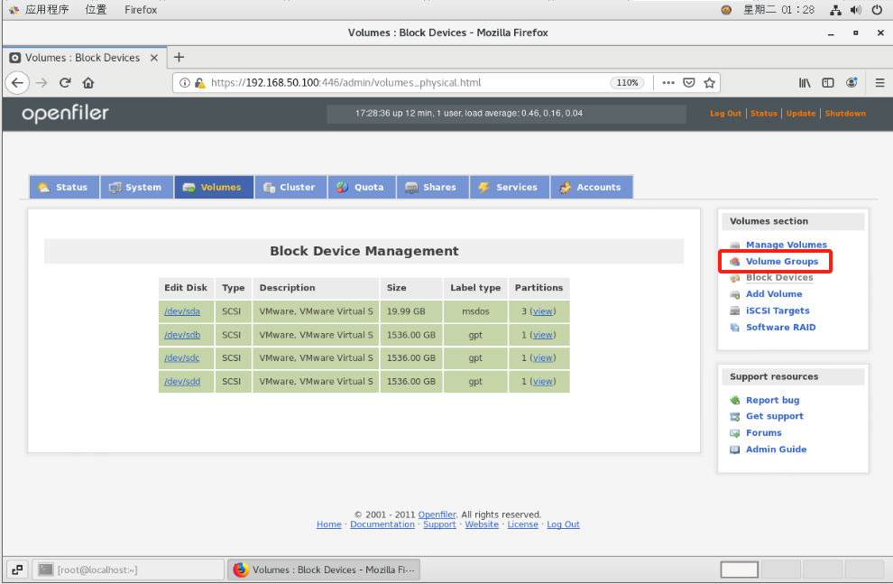
Task: Bookmark this page with the star icon
Action: (x=709, y=83)
